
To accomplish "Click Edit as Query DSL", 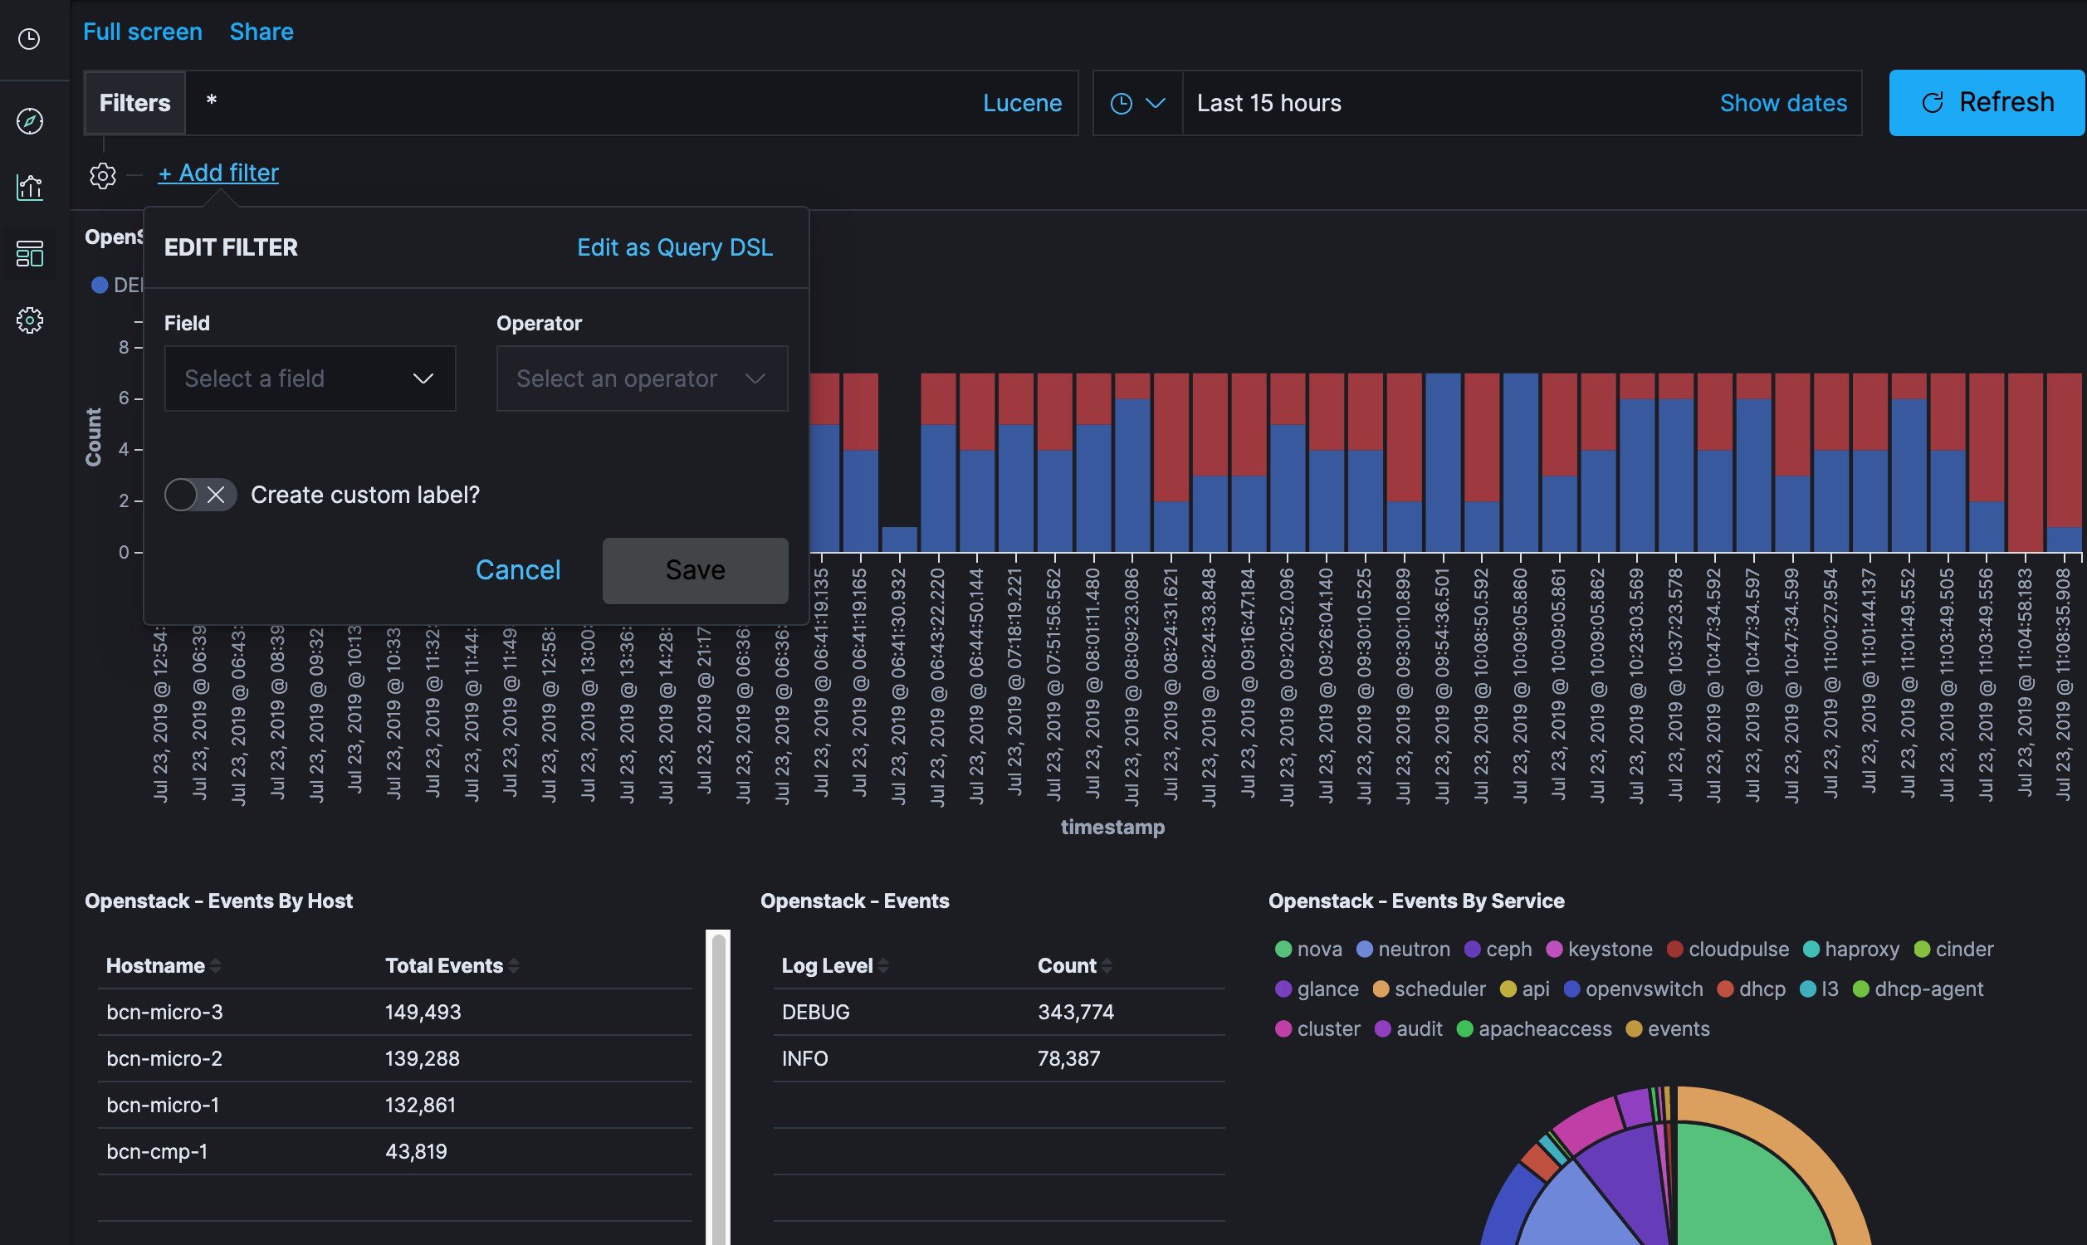I will [674, 247].
